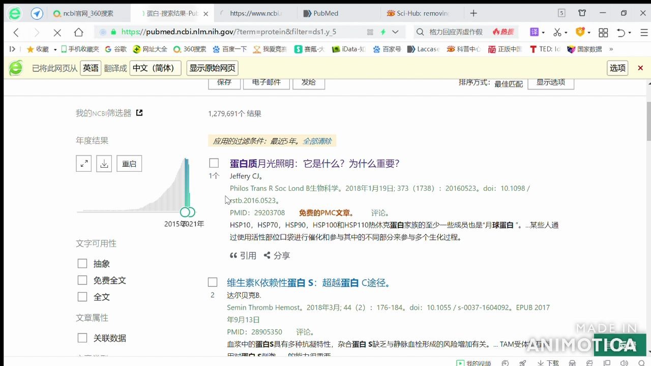This screenshot has height=366, width=651.
Task: Click the 选项 options button
Action: tap(617, 68)
